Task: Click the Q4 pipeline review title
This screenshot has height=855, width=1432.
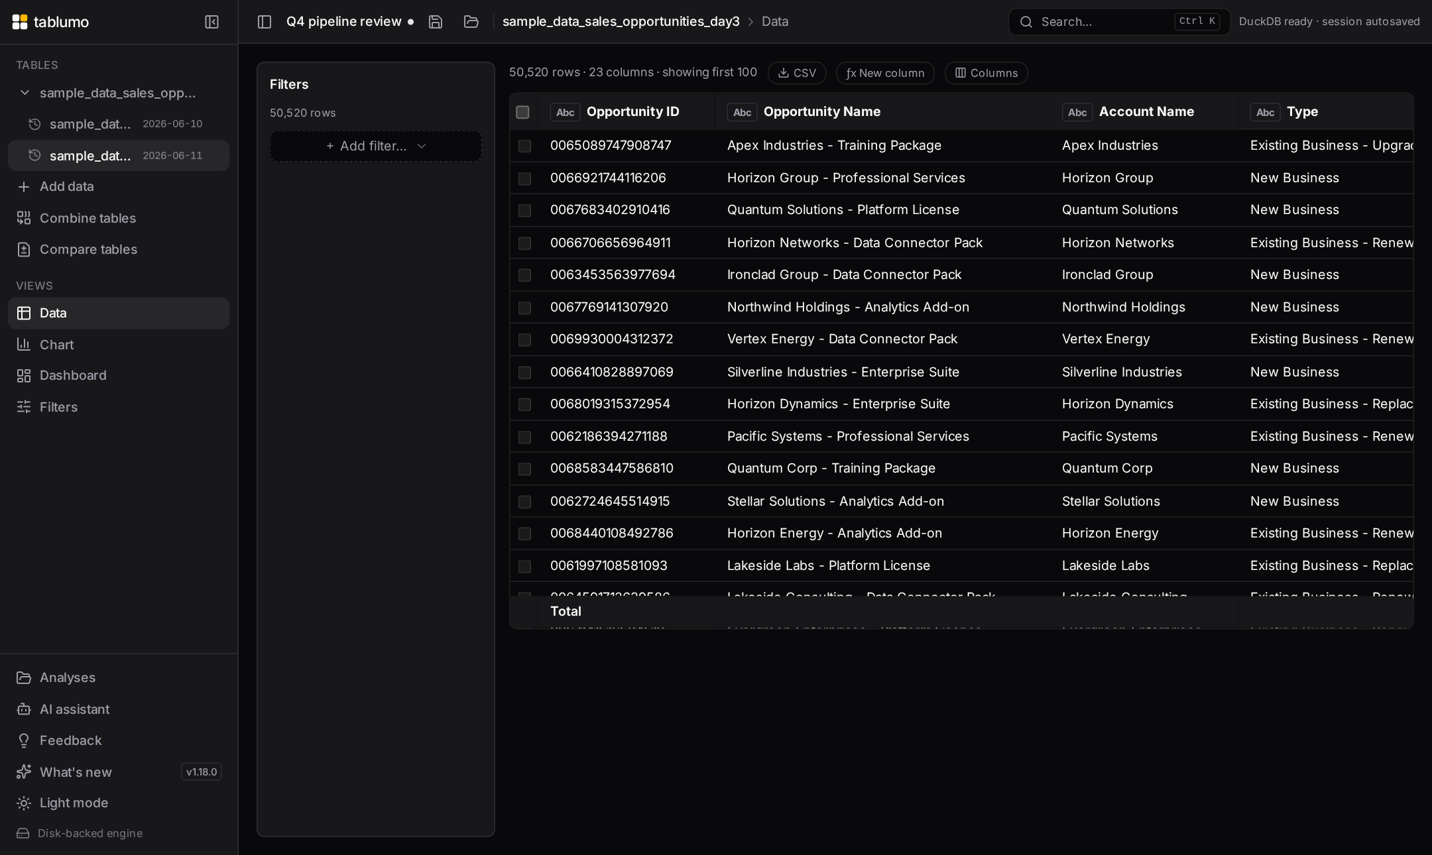Action: point(343,22)
